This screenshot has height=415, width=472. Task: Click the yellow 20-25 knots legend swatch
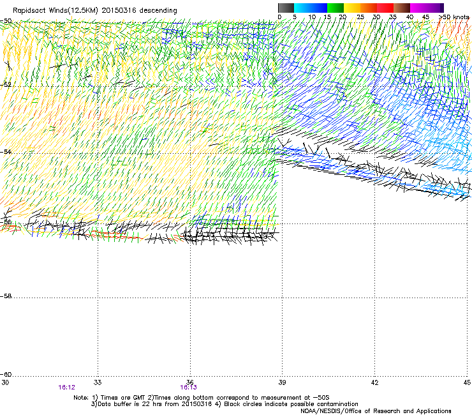pos(352,8)
